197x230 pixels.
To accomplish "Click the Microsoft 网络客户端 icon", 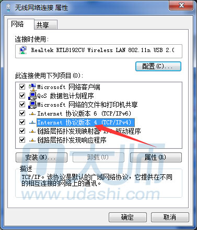I will pyautogui.click(x=32, y=87).
